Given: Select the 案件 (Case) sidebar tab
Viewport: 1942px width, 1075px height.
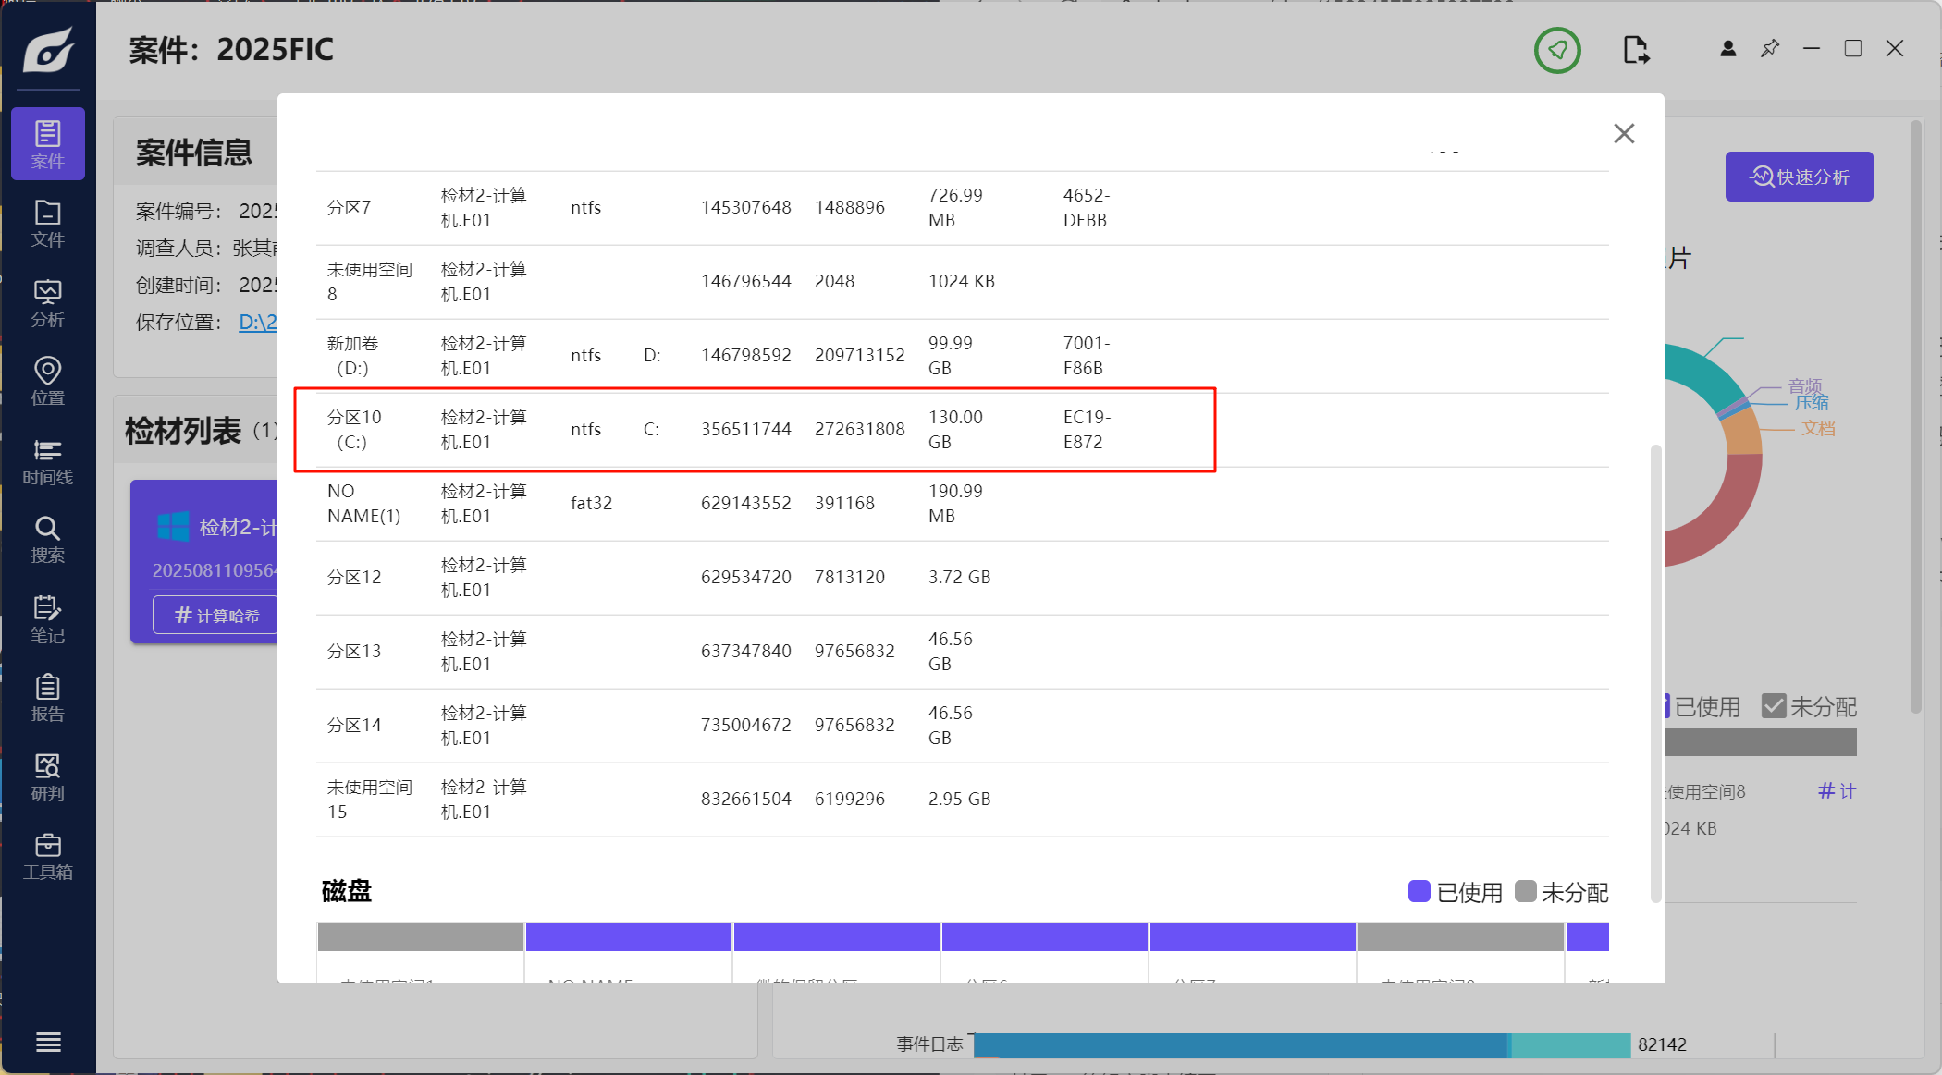Looking at the screenshot, I should pyautogui.click(x=47, y=144).
